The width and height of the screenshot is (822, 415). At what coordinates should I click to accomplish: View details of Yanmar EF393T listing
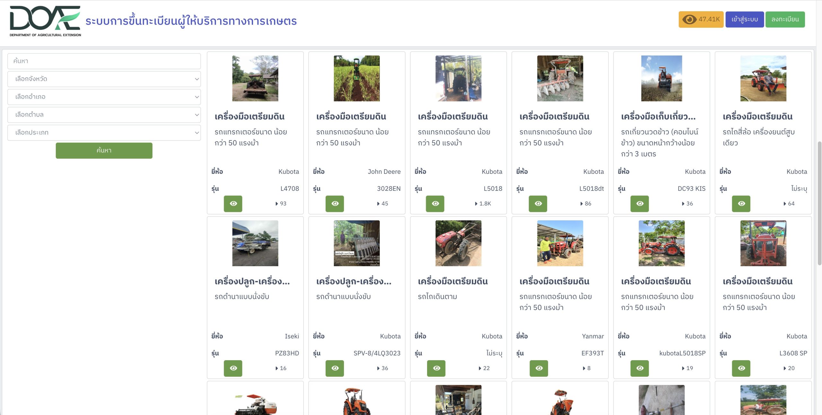538,368
